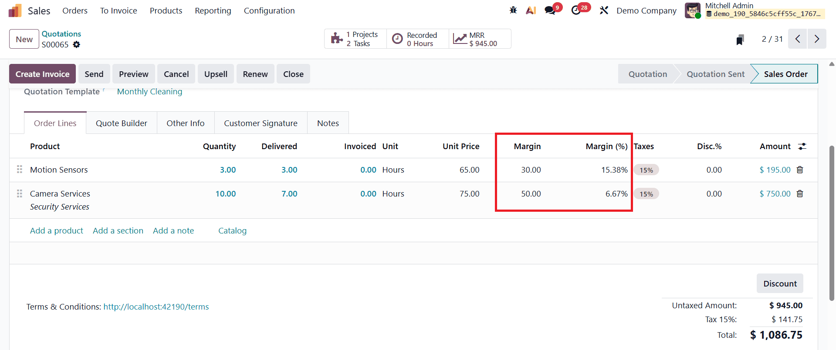Click the Motion Sensors product name
The height and width of the screenshot is (350, 836).
tap(59, 170)
